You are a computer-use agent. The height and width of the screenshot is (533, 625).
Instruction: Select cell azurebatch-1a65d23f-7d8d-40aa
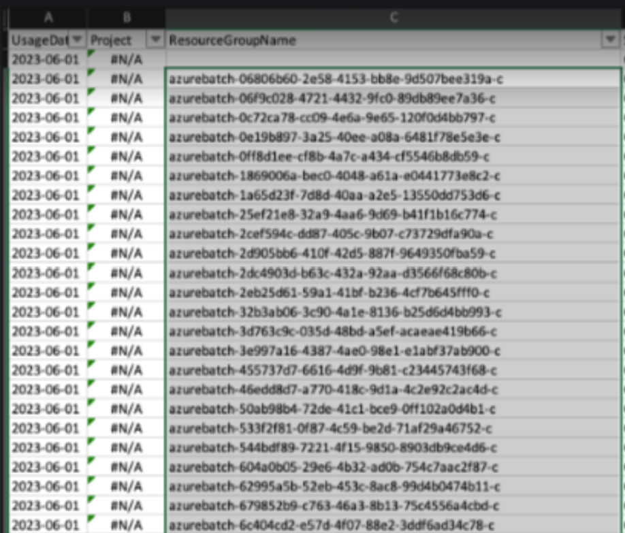click(x=394, y=195)
